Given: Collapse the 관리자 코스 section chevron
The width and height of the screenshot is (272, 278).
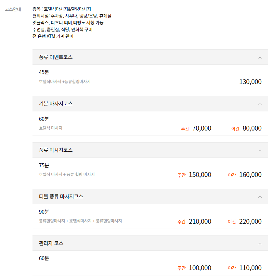Looking at the screenshot, I should point(260,243).
